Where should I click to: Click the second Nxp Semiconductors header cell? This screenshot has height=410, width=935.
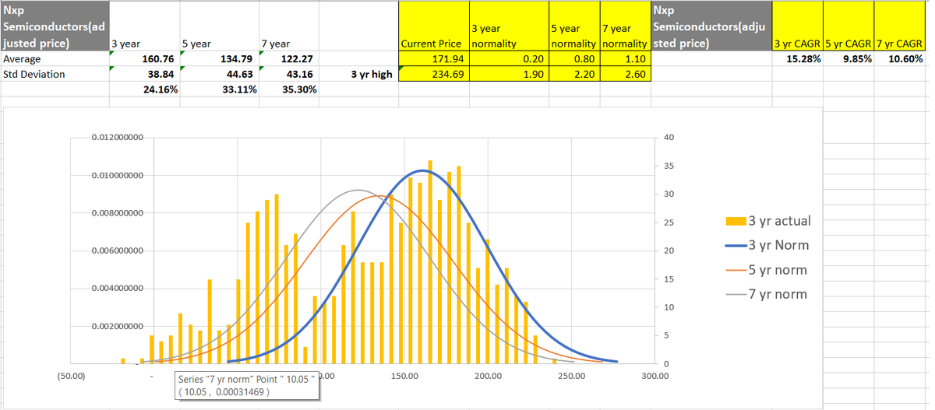pyautogui.click(x=711, y=26)
